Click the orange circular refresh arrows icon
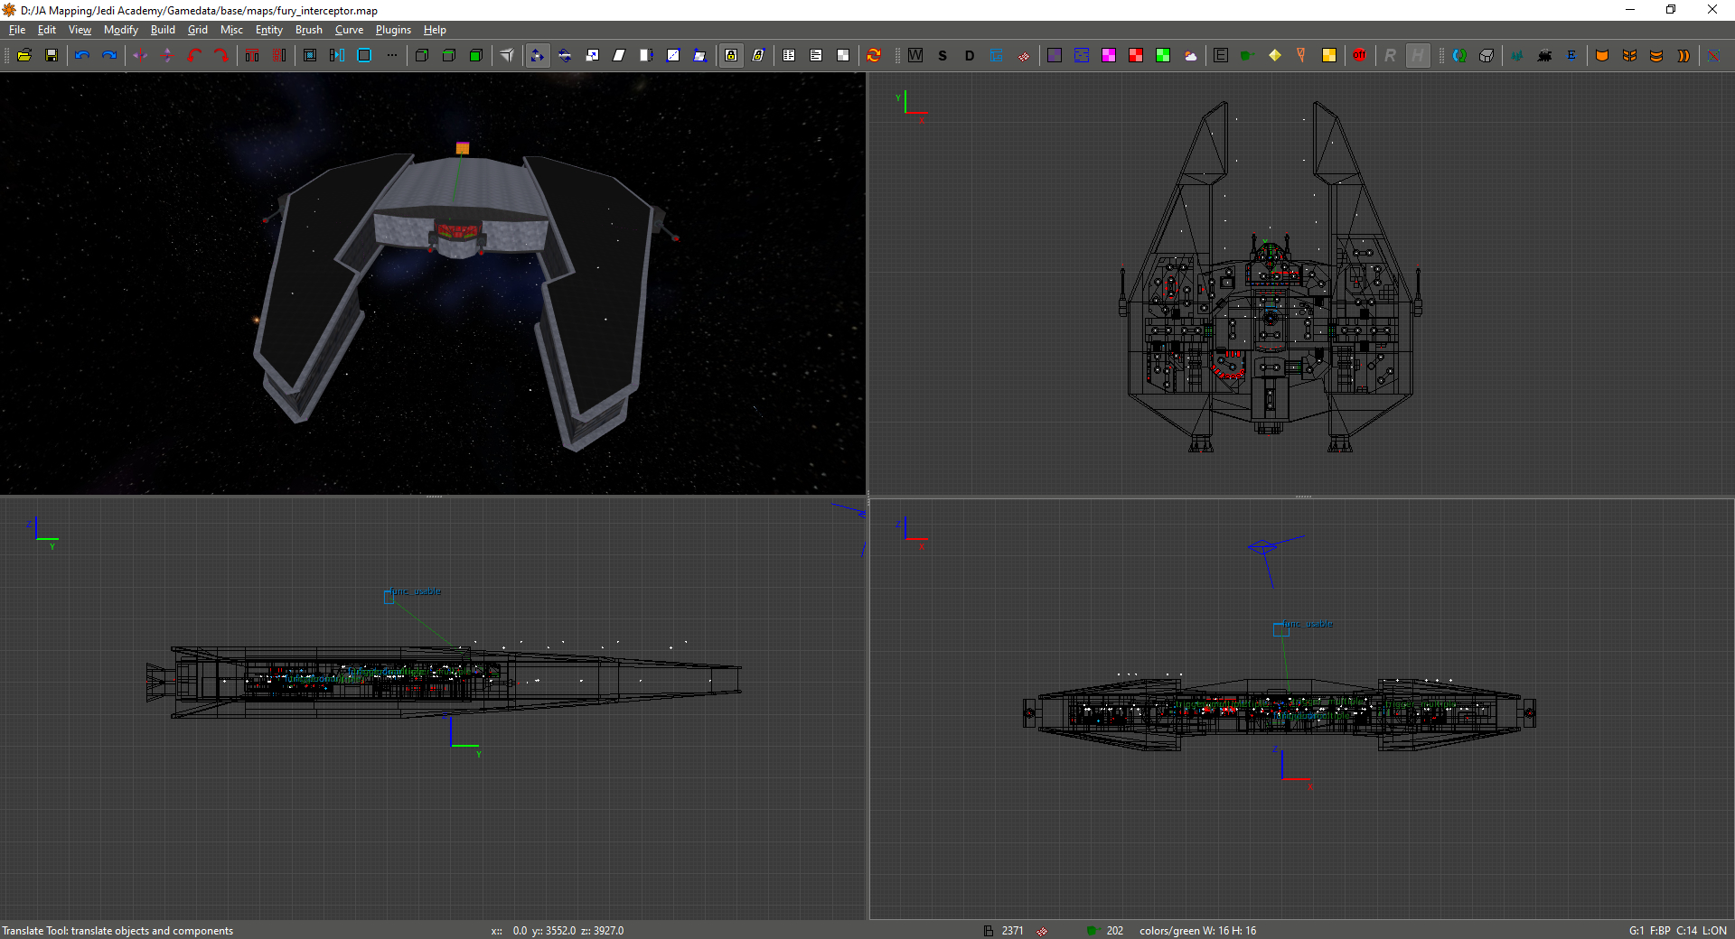The width and height of the screenshot is (1735, 939). tap(874, 55)
